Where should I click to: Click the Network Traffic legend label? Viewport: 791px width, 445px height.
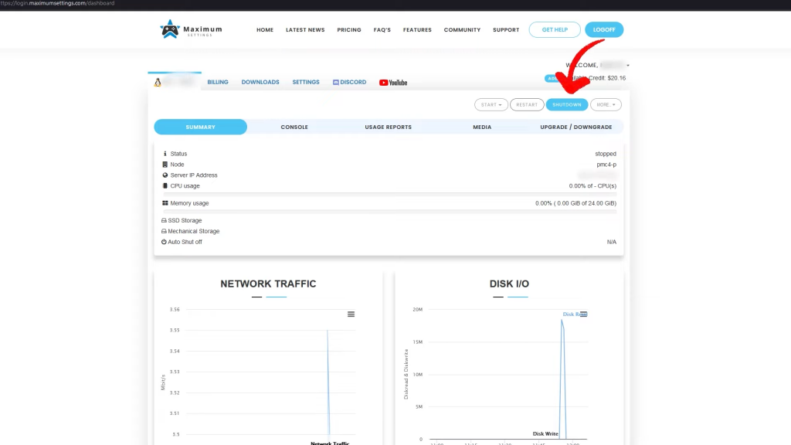[x=329, y=443]
